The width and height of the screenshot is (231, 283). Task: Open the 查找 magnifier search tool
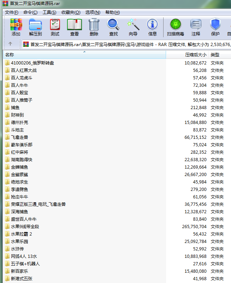click(113, 27)
